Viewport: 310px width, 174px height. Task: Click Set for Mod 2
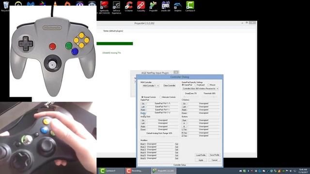click(x=176, y=147)
